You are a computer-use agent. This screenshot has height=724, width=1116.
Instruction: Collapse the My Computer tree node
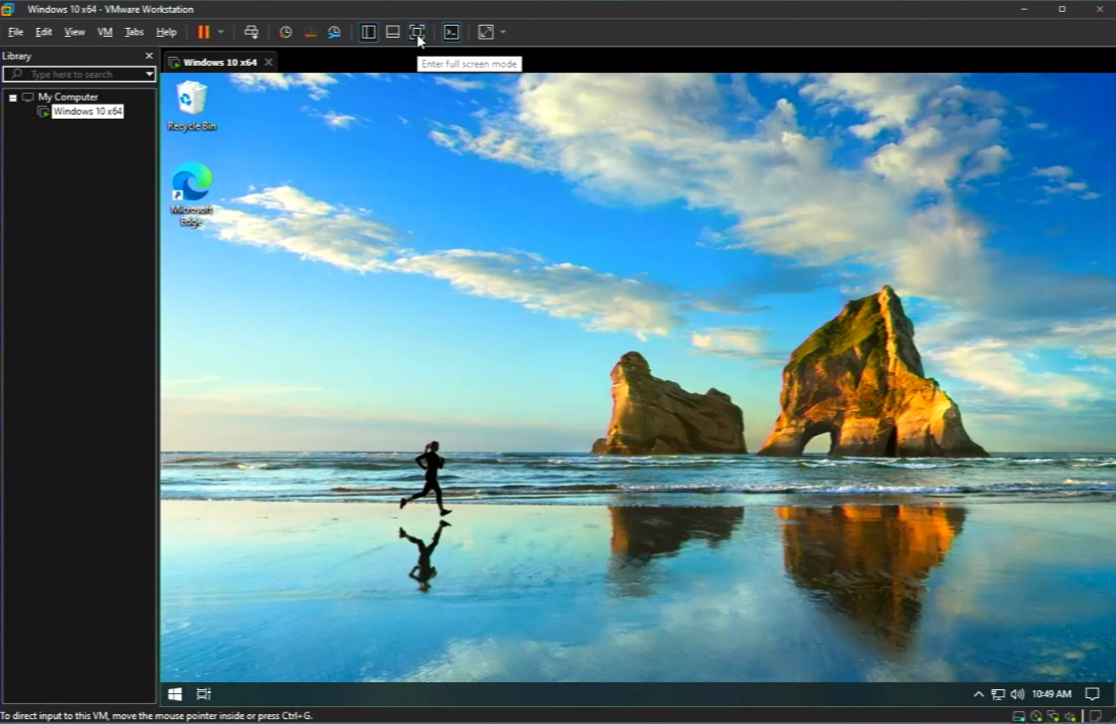point(13,98)
